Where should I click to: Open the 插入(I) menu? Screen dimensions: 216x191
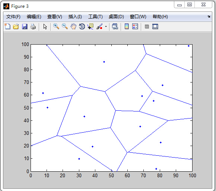[x=75, y=17]
